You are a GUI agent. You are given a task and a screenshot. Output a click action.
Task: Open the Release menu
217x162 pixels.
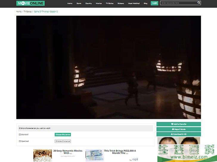coord(121,3)
